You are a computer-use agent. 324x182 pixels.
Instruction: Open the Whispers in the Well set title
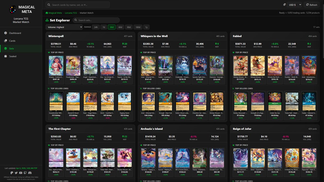pyautogui.click(x=155, y=36)
